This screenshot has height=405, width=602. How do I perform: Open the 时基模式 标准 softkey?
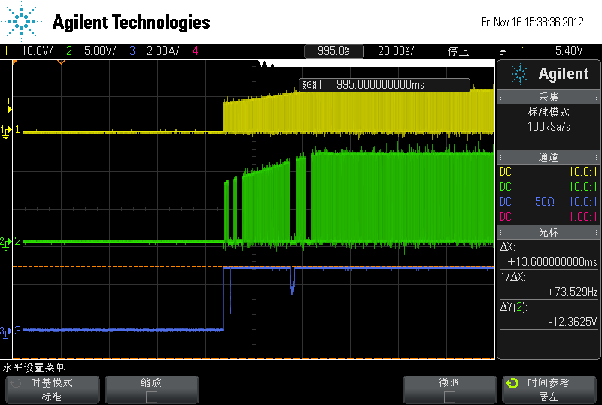pyautogui.click(x=53, y=390)
